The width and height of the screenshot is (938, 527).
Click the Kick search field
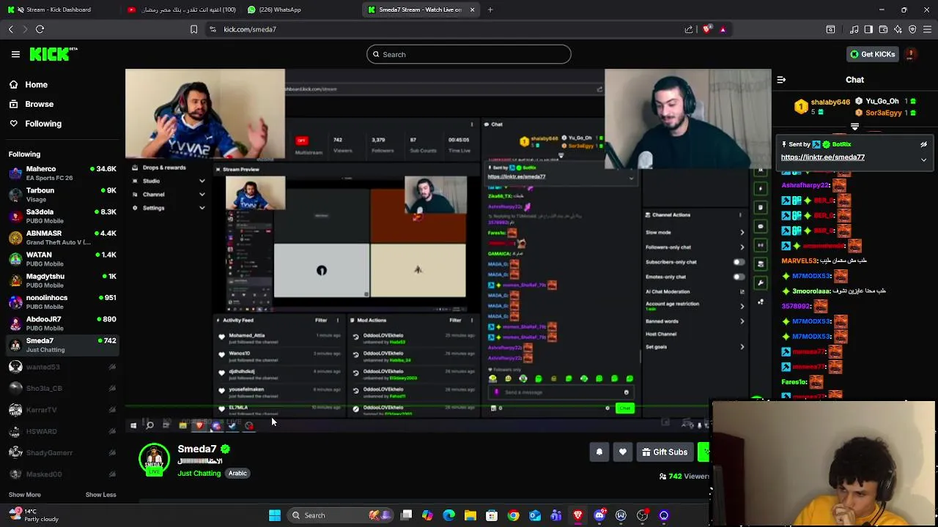coord(469,54)
